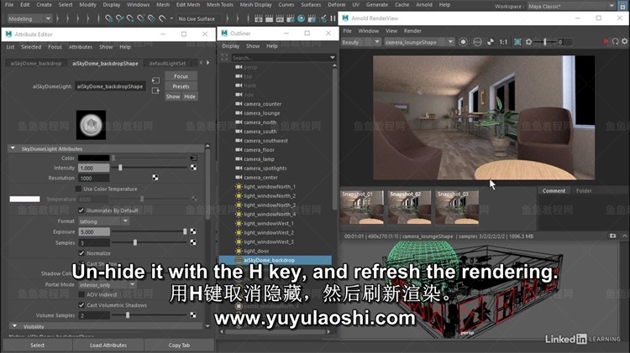Open the Format latlong dropdown

pyautogui.click(x=103, y=221)
